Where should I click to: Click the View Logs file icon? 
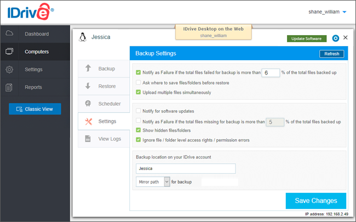[x=88, y=139]
